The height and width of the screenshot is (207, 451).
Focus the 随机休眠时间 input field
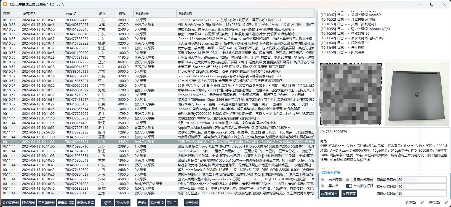tap(422, 194)
